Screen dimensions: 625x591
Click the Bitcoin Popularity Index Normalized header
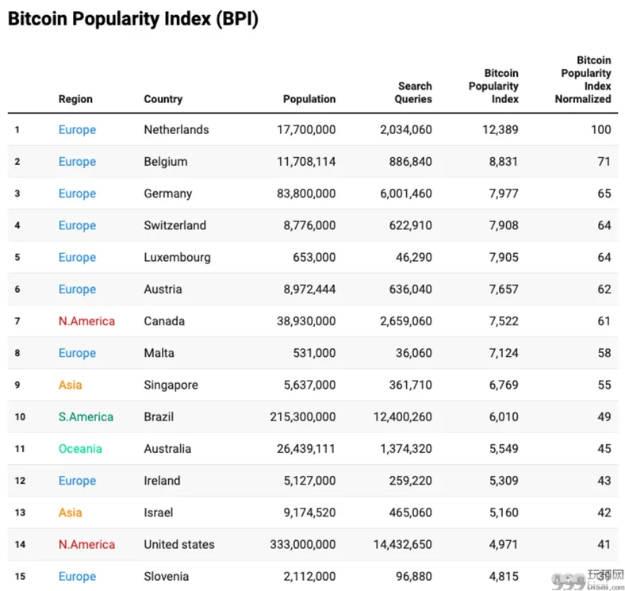[583, 79]
